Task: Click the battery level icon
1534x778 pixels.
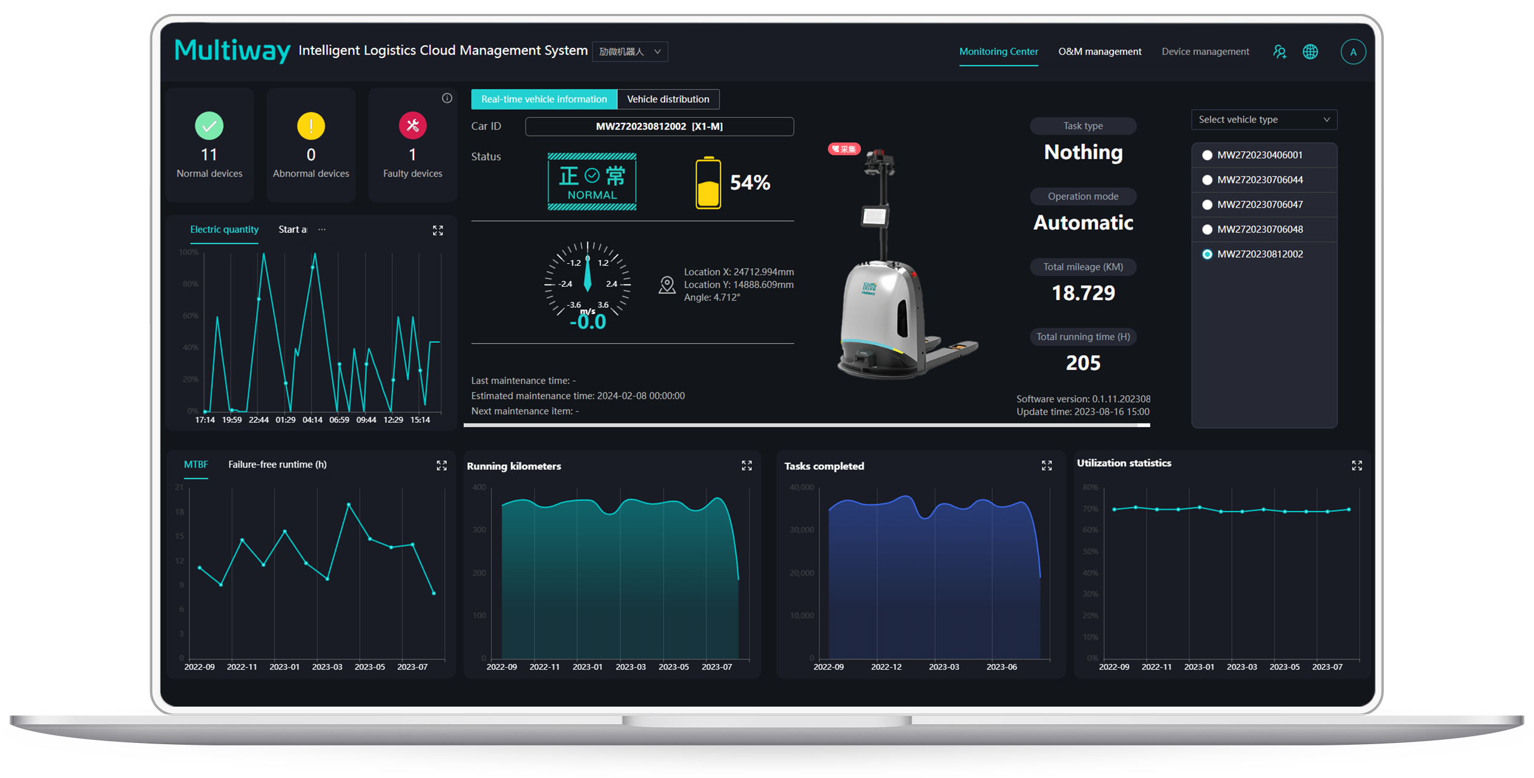Action: (x=708, y=183)
